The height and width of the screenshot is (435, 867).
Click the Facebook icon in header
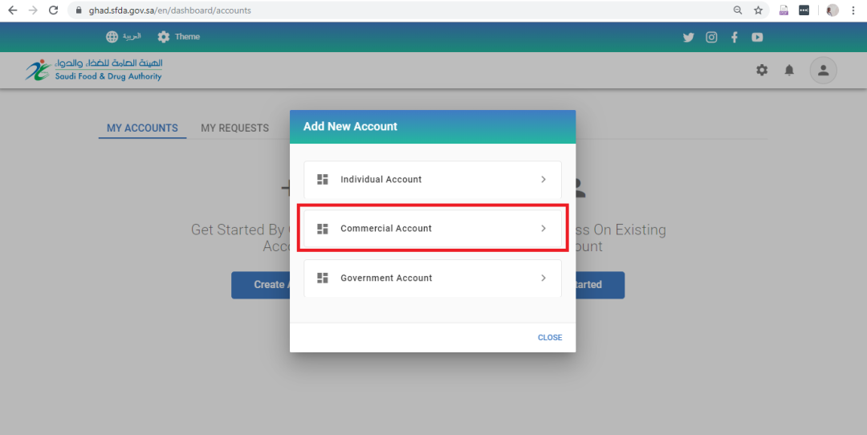tap(735, 37)
